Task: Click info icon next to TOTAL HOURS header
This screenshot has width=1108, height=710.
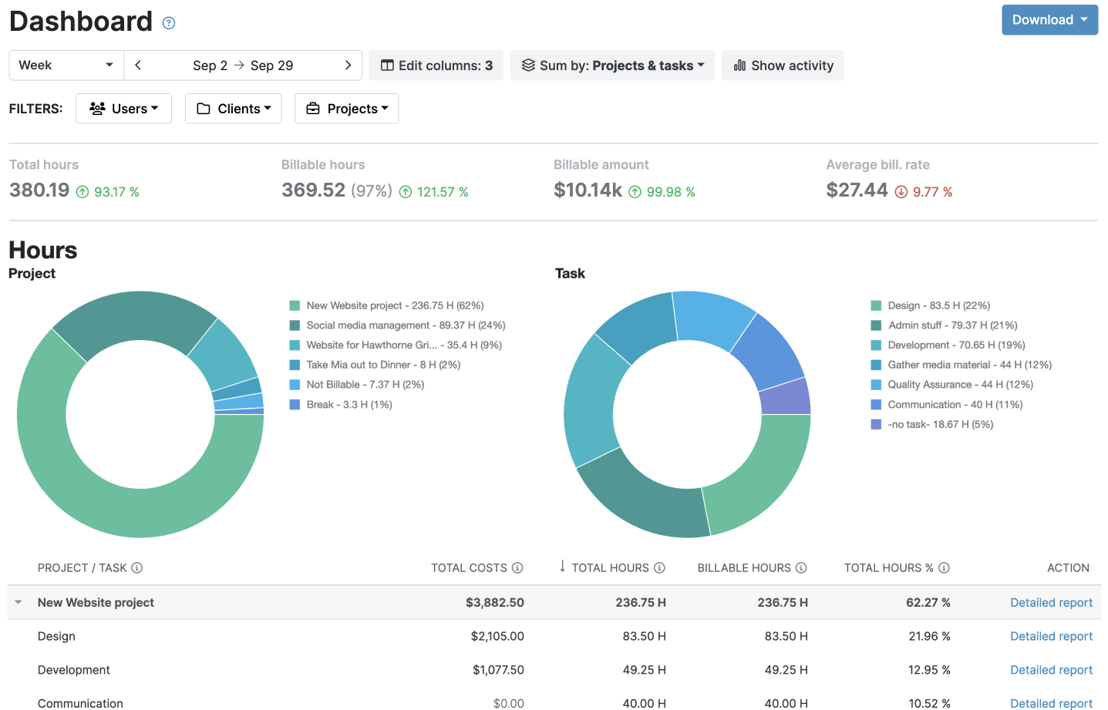Action: (x=659, y=568)
